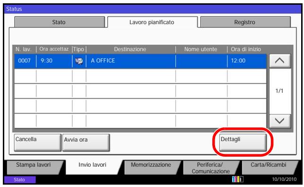Start the job with Avvia ora
The image size is (304, 187).
(x=86, y=142)
